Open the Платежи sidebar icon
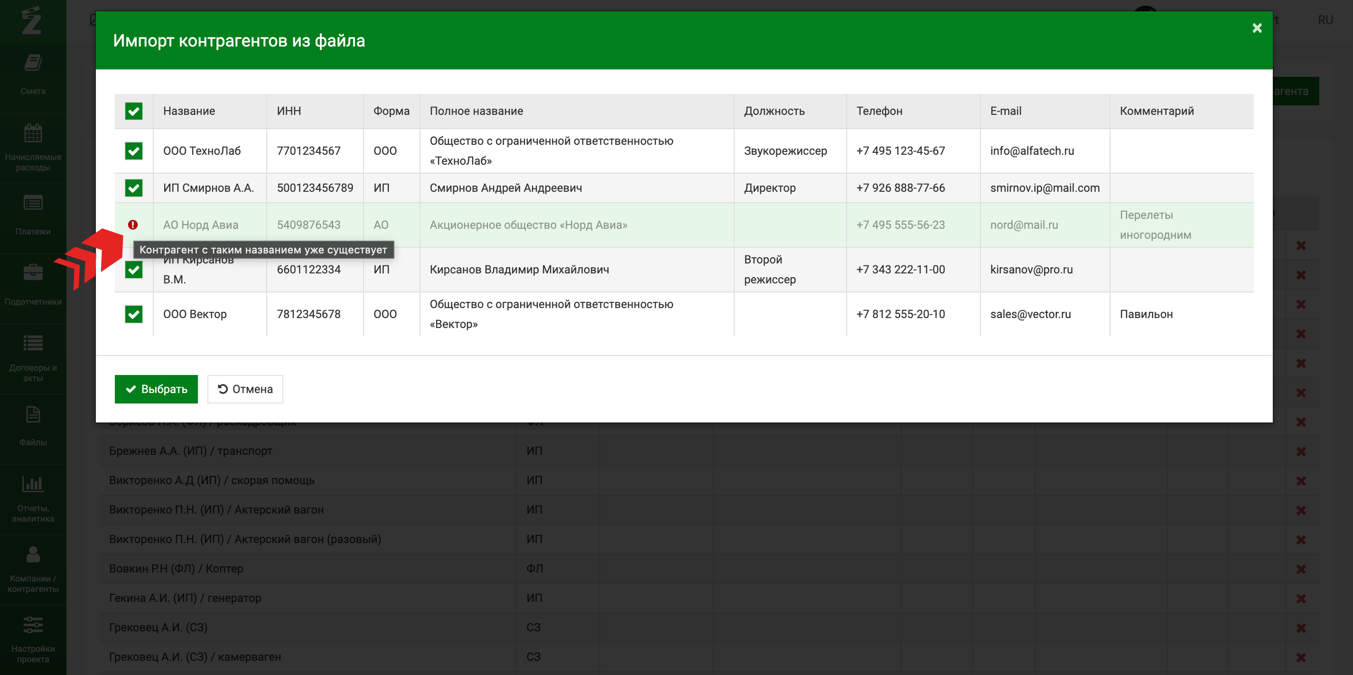This screenshot has width=1353, height=675. pos(33,203)
